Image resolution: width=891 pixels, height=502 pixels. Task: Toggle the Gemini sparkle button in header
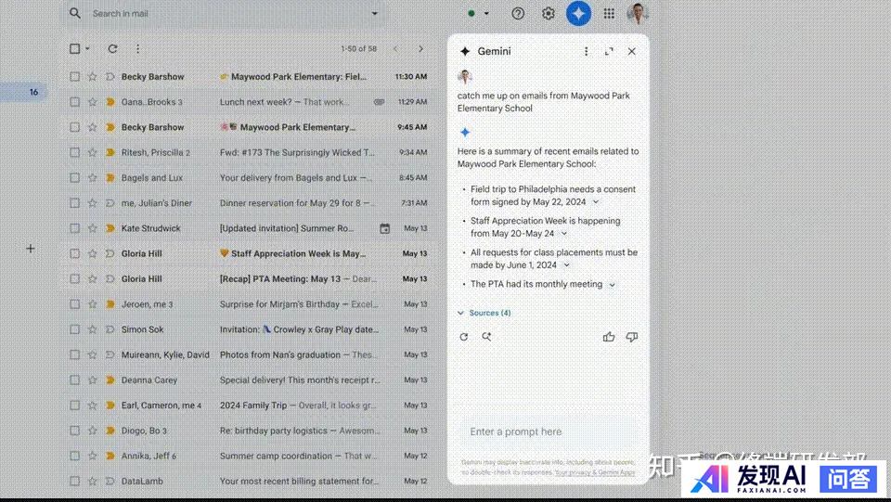tap(578, 13)
